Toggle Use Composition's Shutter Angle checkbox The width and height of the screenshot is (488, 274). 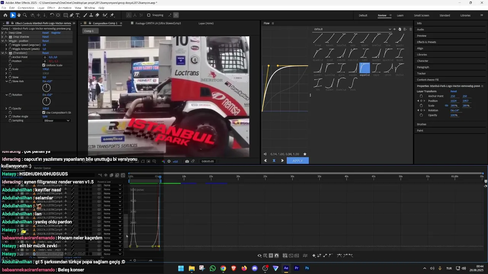[44, 113]
